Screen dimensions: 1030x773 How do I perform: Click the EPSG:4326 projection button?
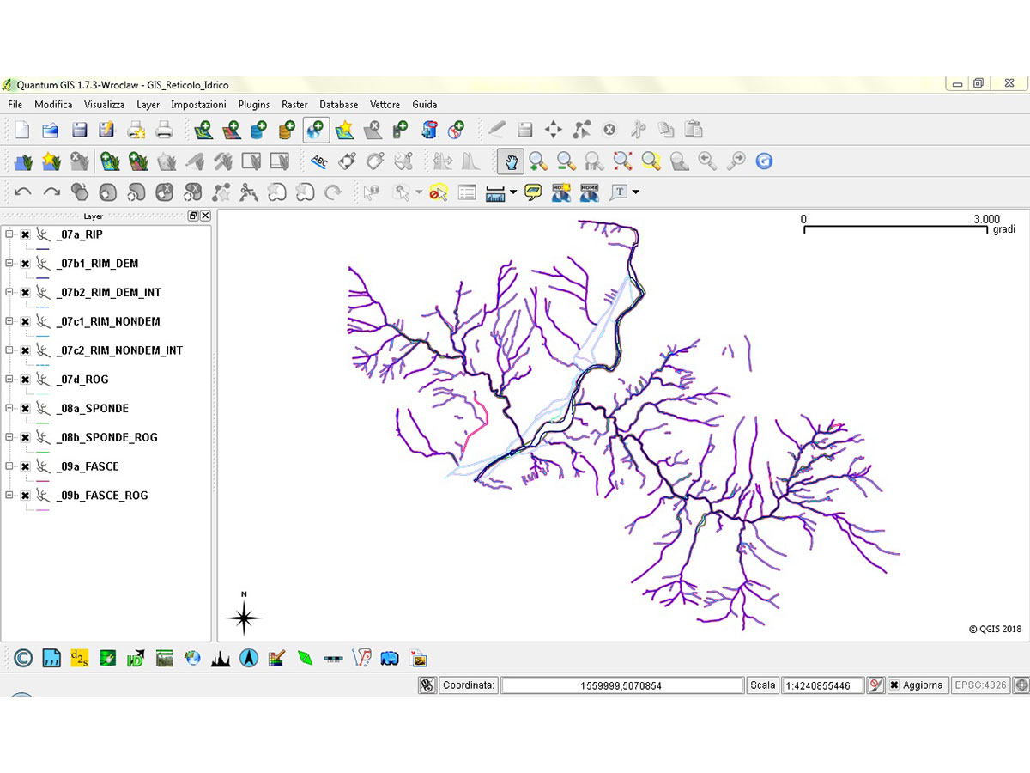980,685
